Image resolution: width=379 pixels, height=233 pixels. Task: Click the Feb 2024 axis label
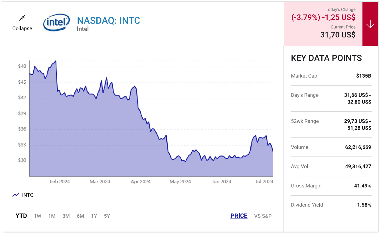(x=60, y=182)
